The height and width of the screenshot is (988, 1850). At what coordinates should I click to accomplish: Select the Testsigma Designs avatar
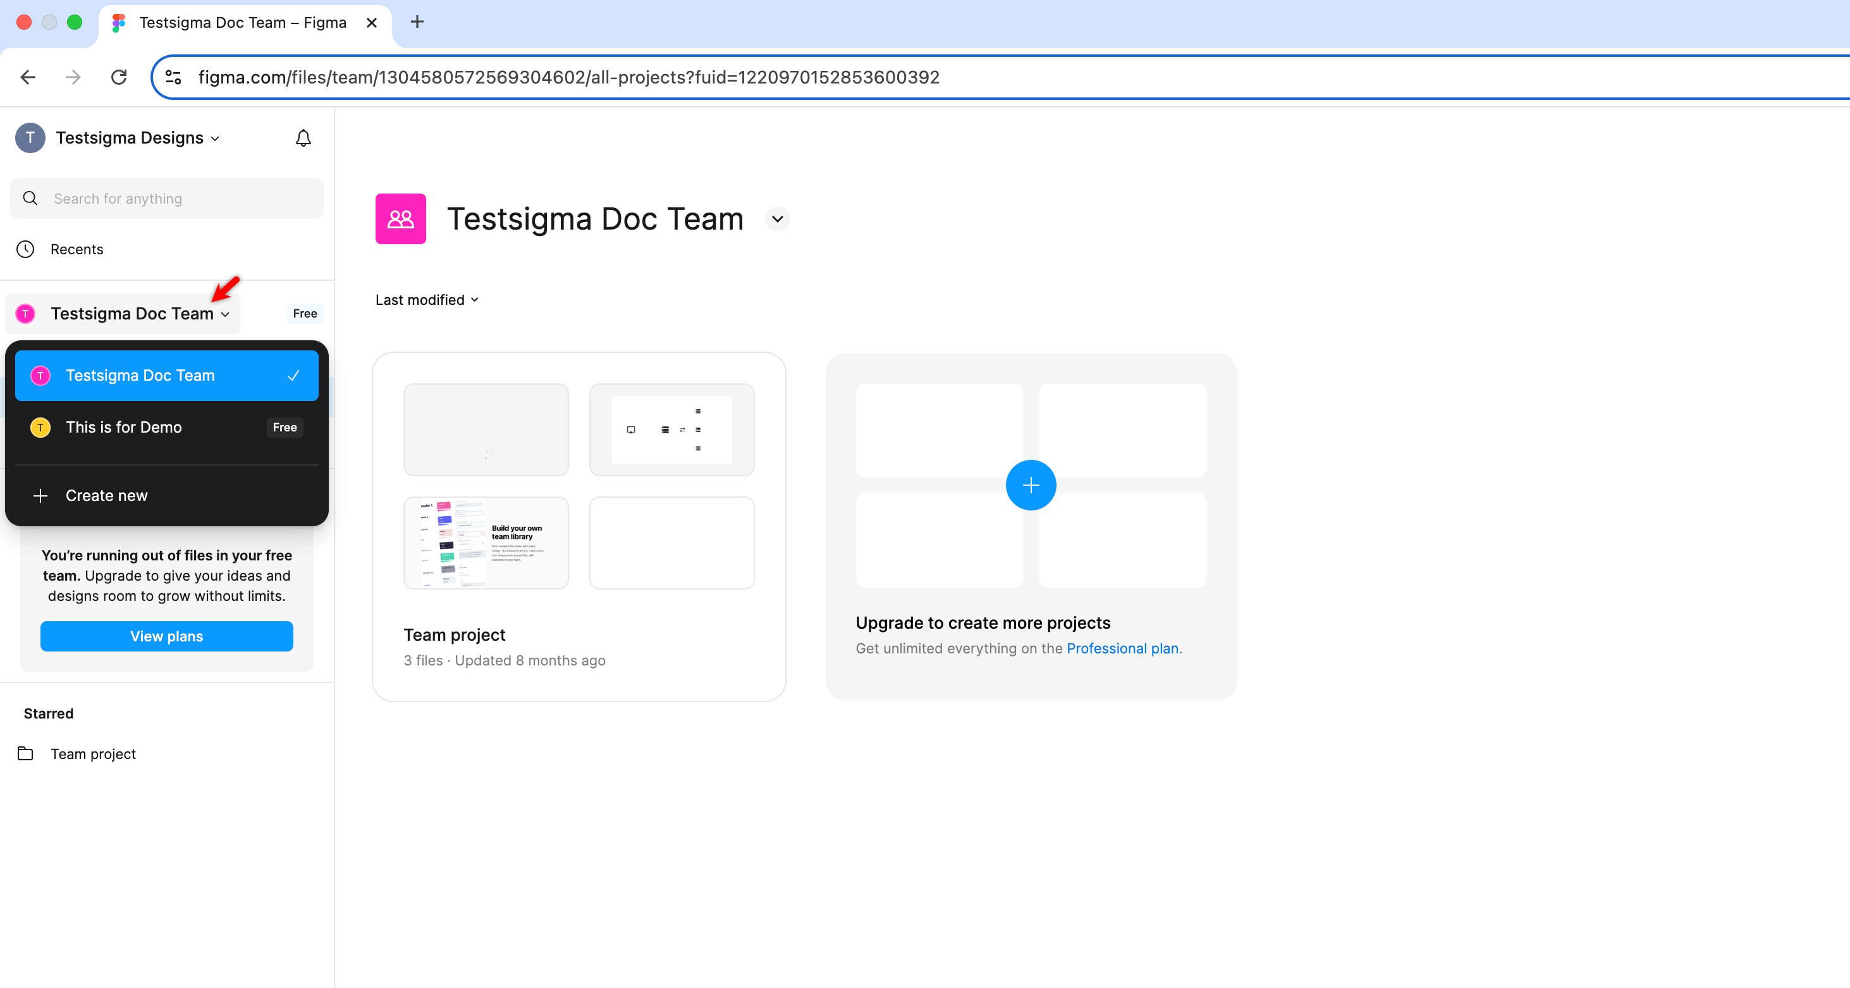click(30, 137)
